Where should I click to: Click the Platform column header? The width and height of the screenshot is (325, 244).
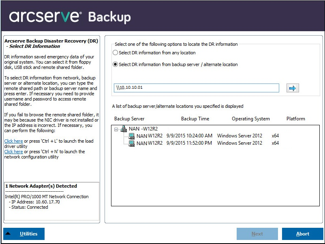(295, 119)
